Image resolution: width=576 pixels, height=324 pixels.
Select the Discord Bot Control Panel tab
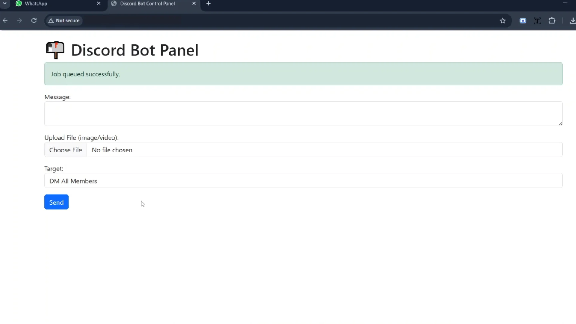click(147, 4)
